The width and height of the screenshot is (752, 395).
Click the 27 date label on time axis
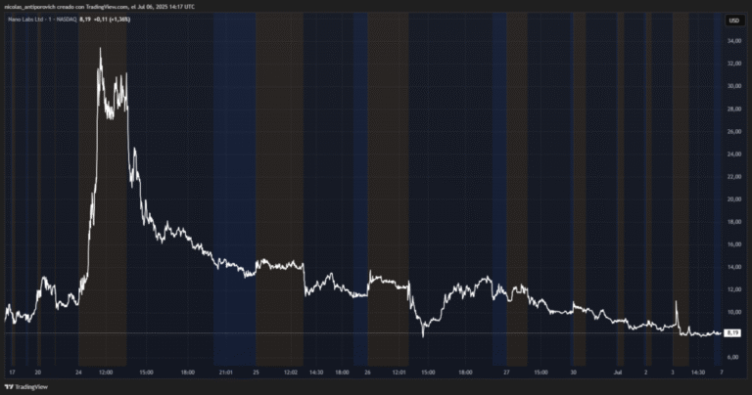point(506,372)
